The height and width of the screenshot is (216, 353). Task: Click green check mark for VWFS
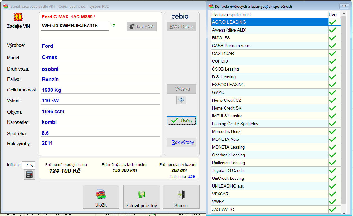pyautogui.click(x=332, y=202)
